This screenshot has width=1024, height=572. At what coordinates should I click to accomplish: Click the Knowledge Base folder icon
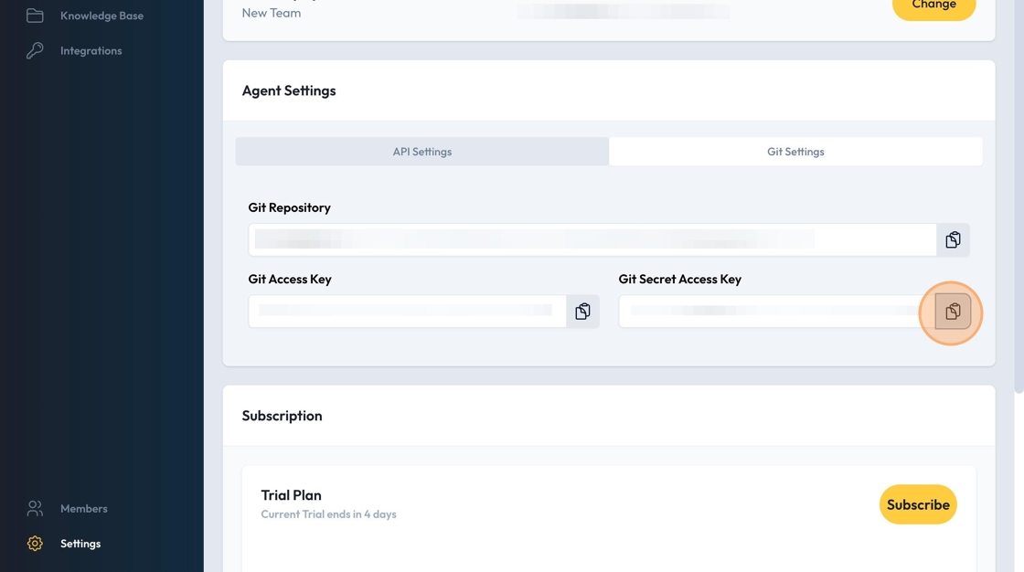click(35, 16)
